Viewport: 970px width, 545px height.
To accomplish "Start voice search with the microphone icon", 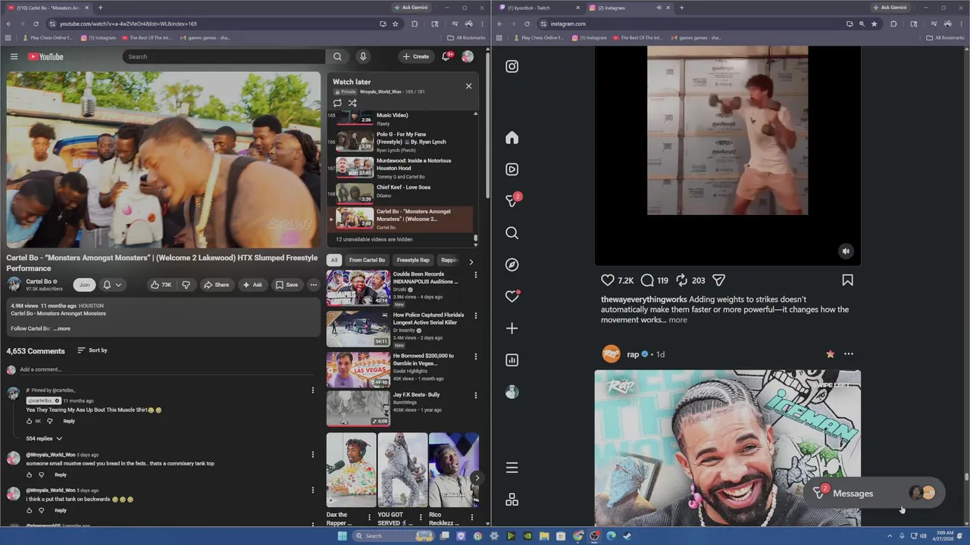I will (363, 57).
